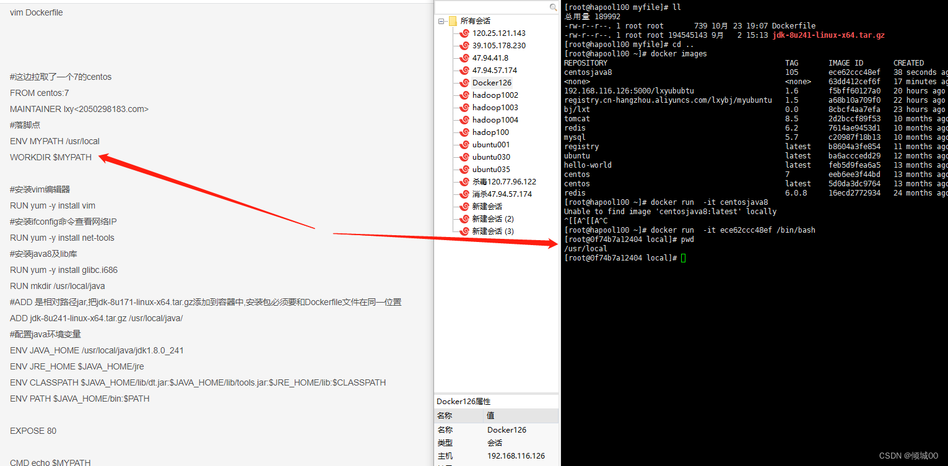Open session 39.105.178.230
This screenshot has height=466, width=948.
click(499, 46)
